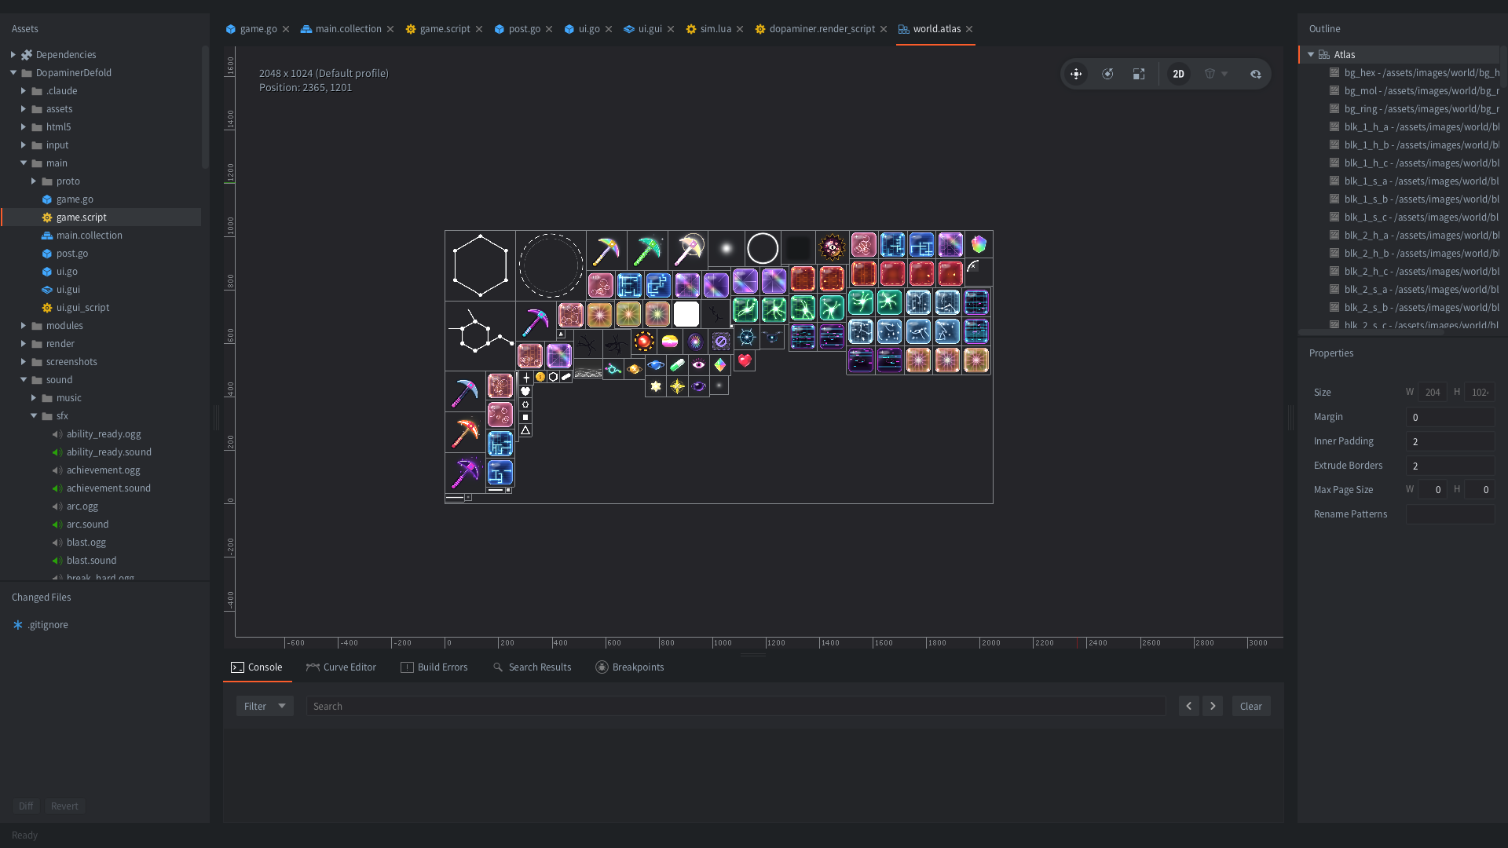This screenshot has width=1508, height=848.
Task: Close the game.go tab
Action: [x=286, y=29]
